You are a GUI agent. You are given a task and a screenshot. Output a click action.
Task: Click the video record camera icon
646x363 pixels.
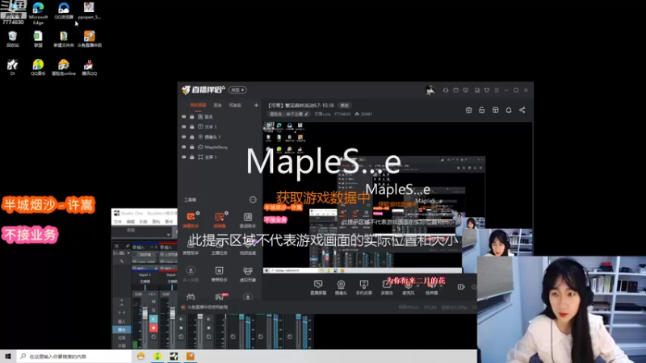pyautogui.click(x=460, y=287)
